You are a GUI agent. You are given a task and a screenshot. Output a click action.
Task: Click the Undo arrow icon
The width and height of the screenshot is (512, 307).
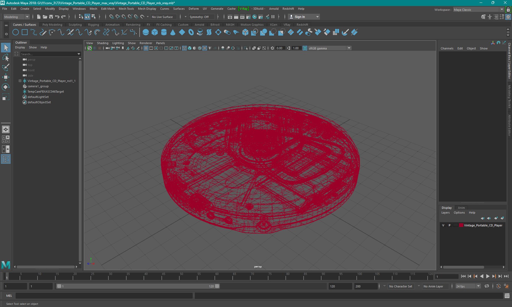(x=57, y=17)
